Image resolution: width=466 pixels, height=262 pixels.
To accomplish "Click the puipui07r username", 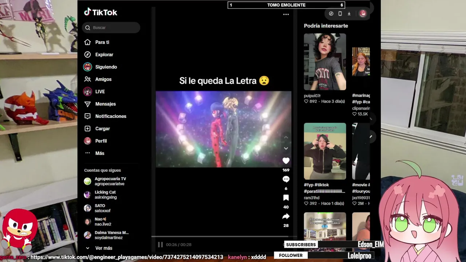I will tap(312, 96).
